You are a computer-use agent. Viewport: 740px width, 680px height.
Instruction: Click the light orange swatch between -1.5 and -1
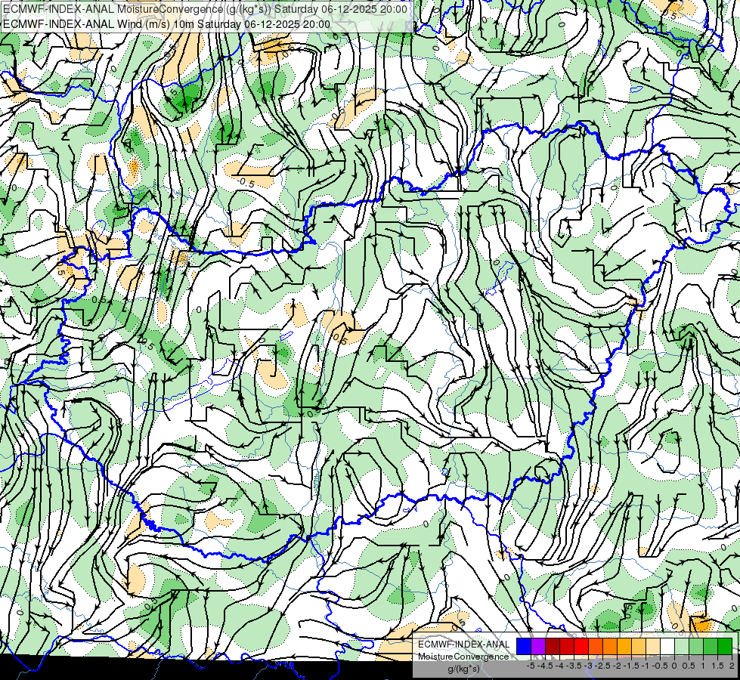pos(639,646)
